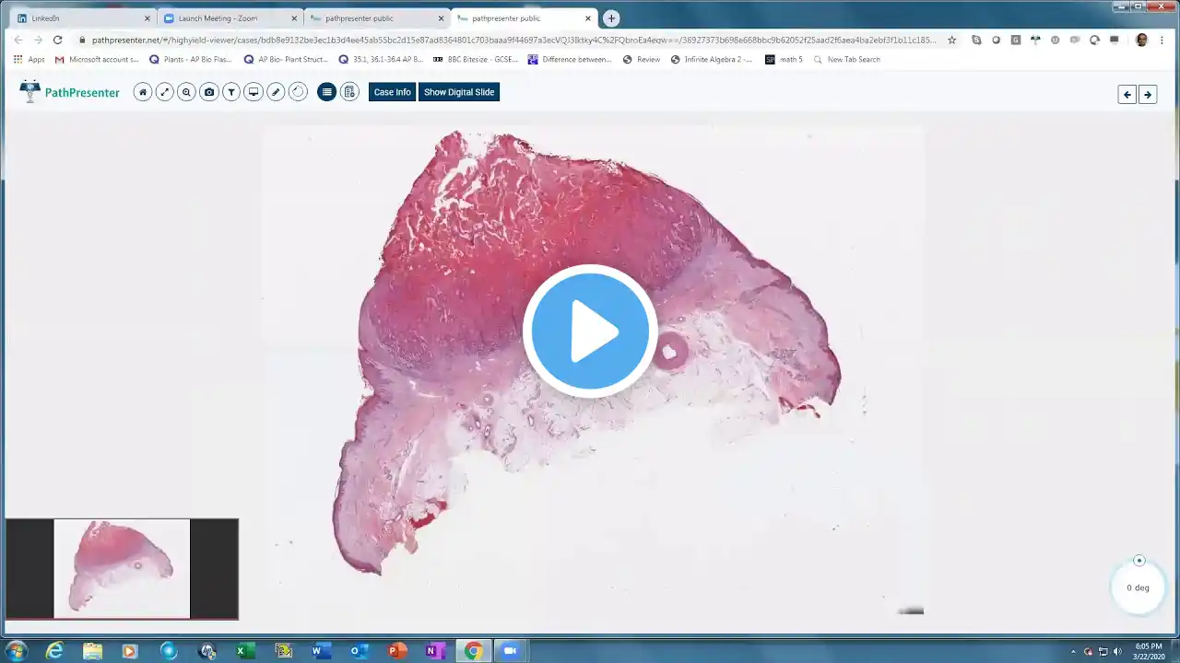The image size is (1180, 663).
Task: Select the magnifier zoom tool
Action: 186,92
